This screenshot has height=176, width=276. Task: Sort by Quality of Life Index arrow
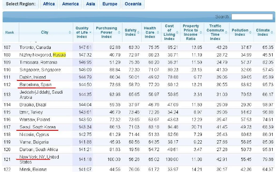90,32
